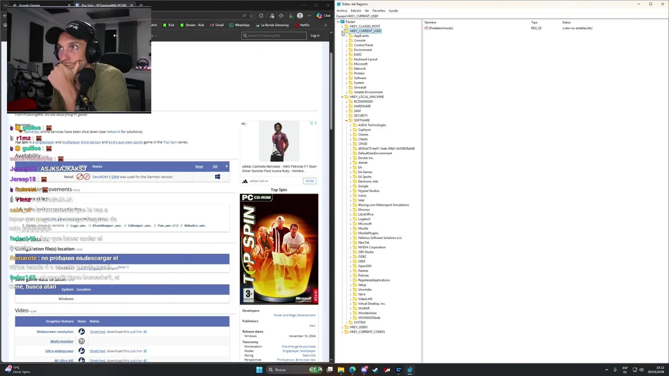
Task: Collapse the Equipo root node
Action: 338,21
